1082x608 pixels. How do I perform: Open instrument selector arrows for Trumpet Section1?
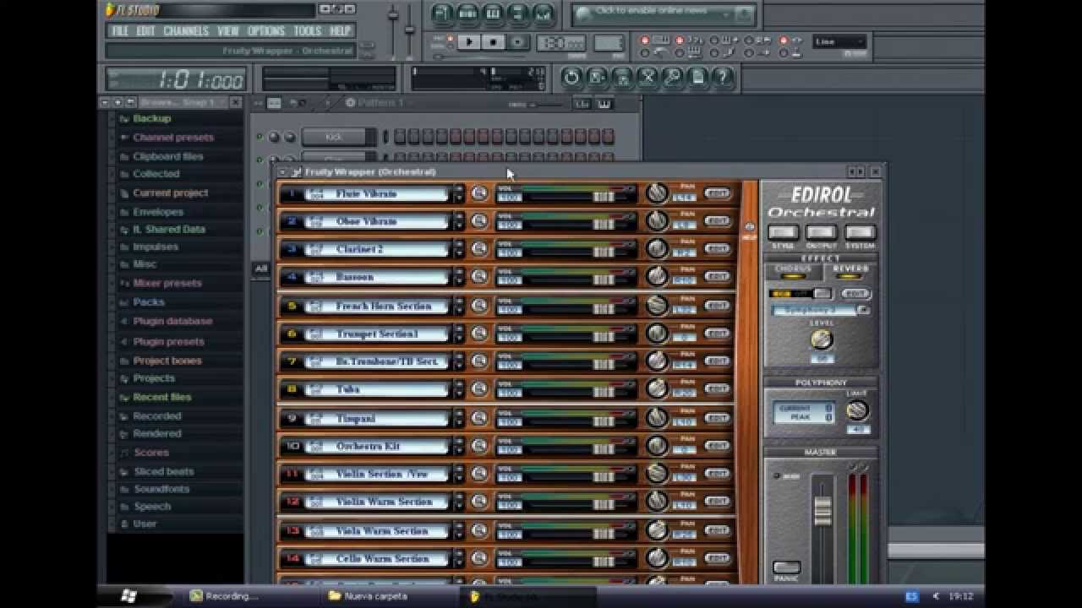459,334
